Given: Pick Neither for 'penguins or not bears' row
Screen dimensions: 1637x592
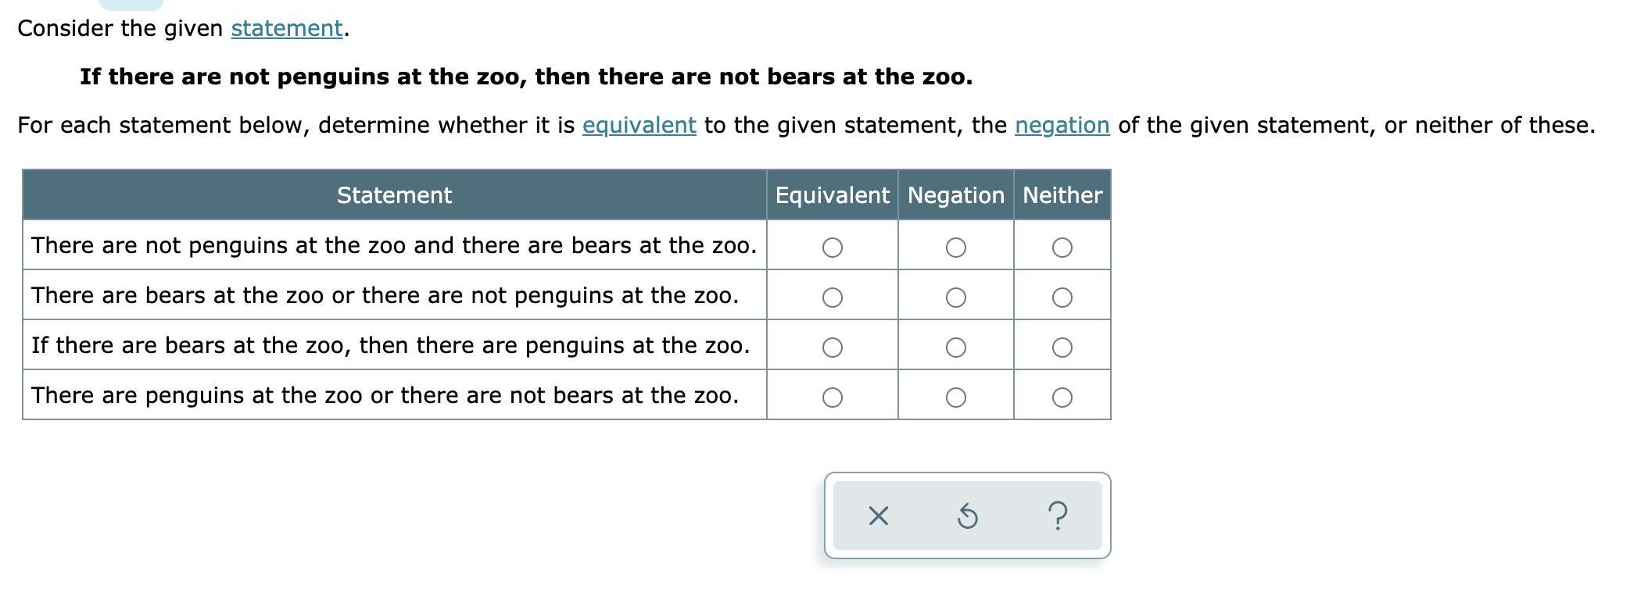Looking at the screenshot, I should coord(1062,398).
